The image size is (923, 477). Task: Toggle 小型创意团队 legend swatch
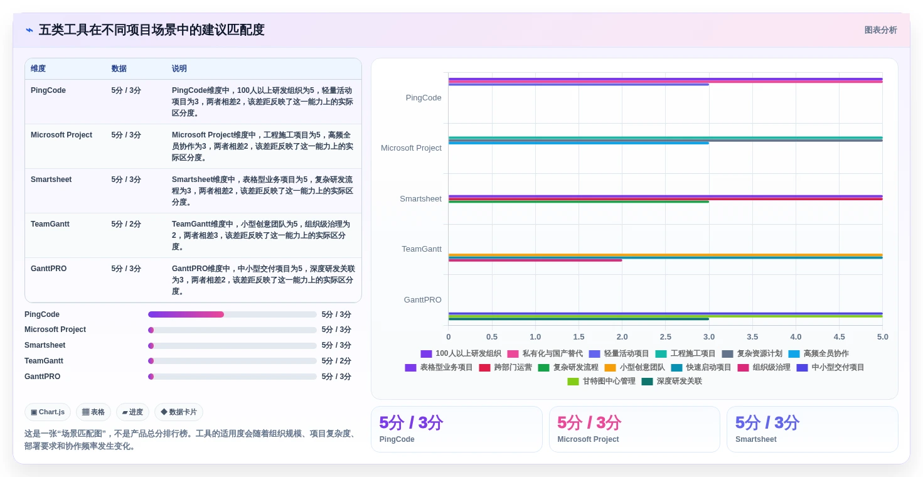610,368
